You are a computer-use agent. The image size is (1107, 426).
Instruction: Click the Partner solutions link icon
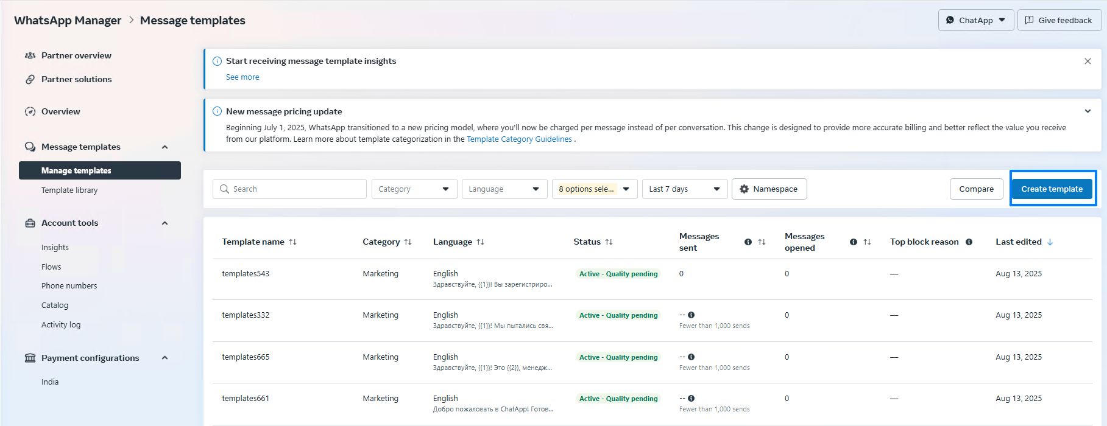(30, 79)
